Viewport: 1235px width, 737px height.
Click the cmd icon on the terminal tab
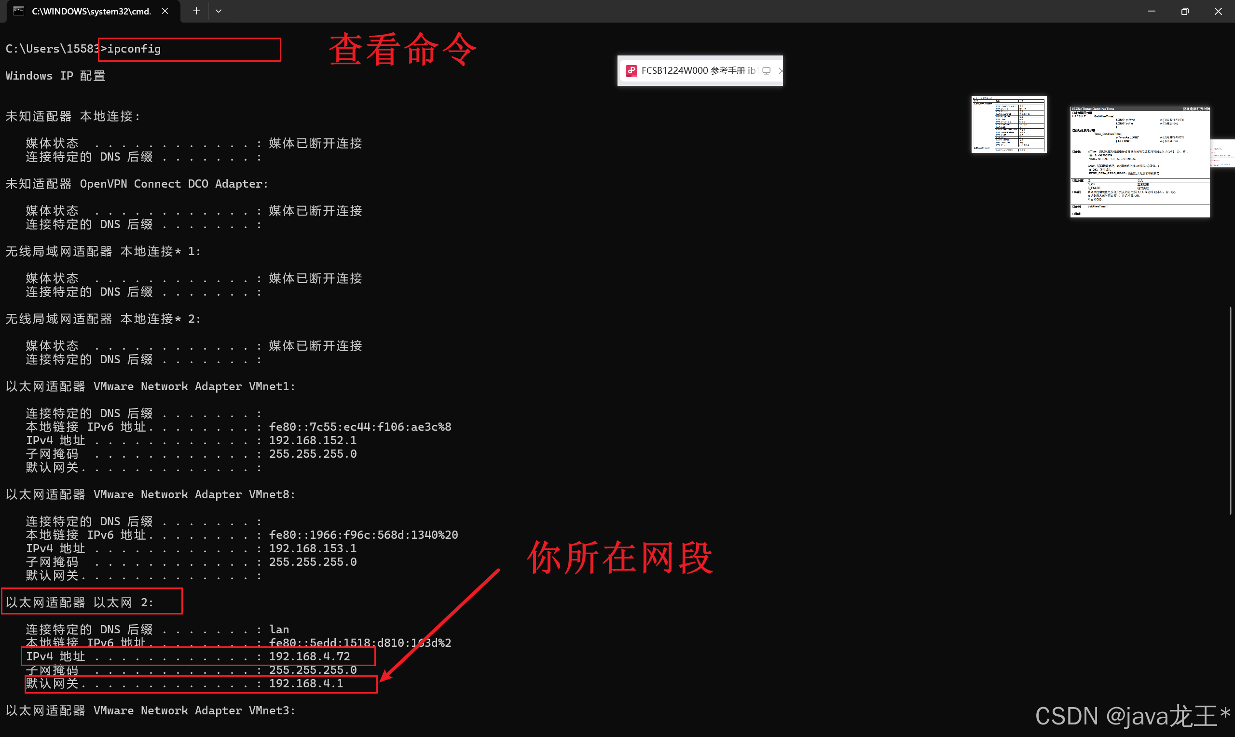pos(18,11)
